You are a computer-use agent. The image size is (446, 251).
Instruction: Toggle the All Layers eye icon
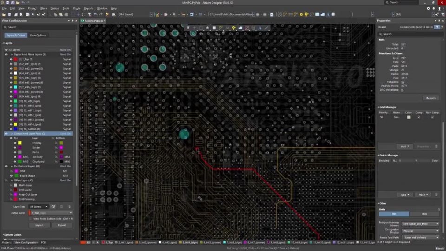tap(6, 50)
